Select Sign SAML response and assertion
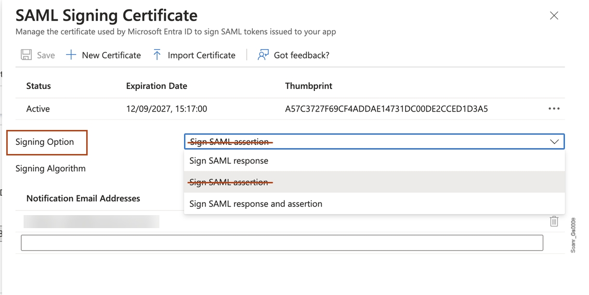Image resolution: width=589 pixels, height=295 pixels. pos(256,204)
